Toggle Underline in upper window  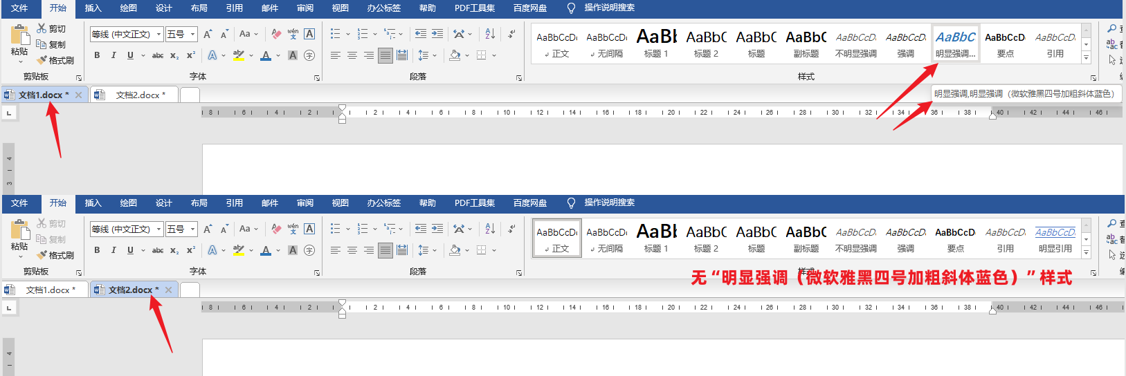click(x=130, y=55)
